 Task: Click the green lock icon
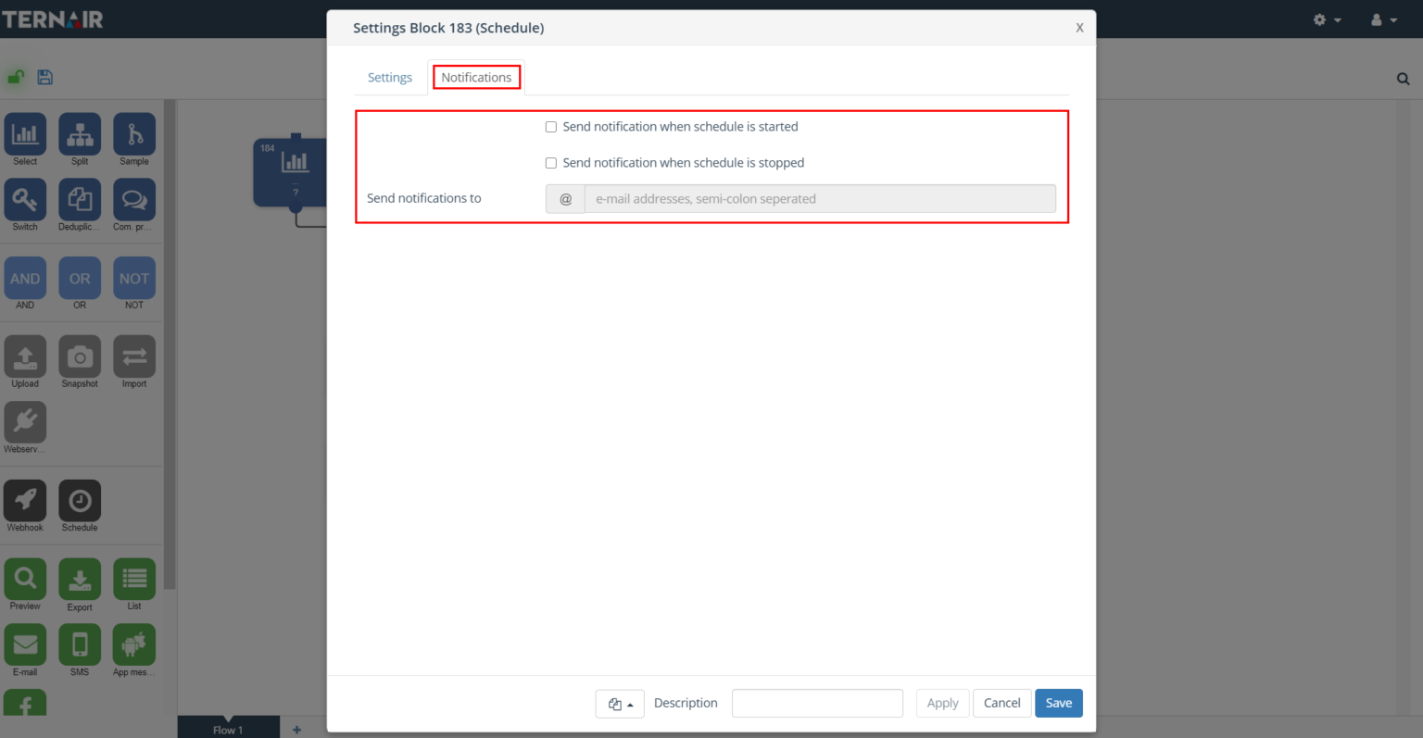16,77
